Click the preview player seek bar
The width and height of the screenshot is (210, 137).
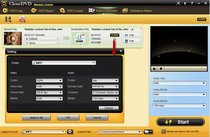point(185,69)
